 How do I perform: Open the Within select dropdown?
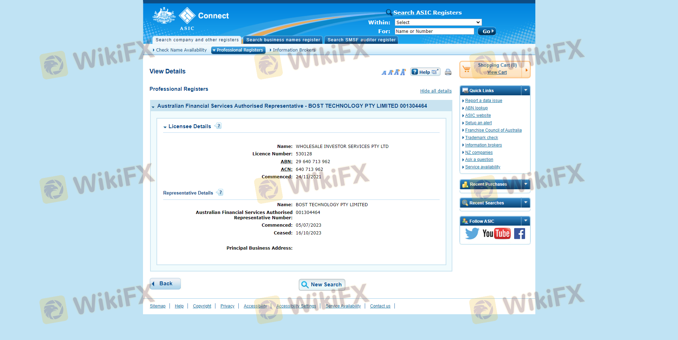(438, 22)
